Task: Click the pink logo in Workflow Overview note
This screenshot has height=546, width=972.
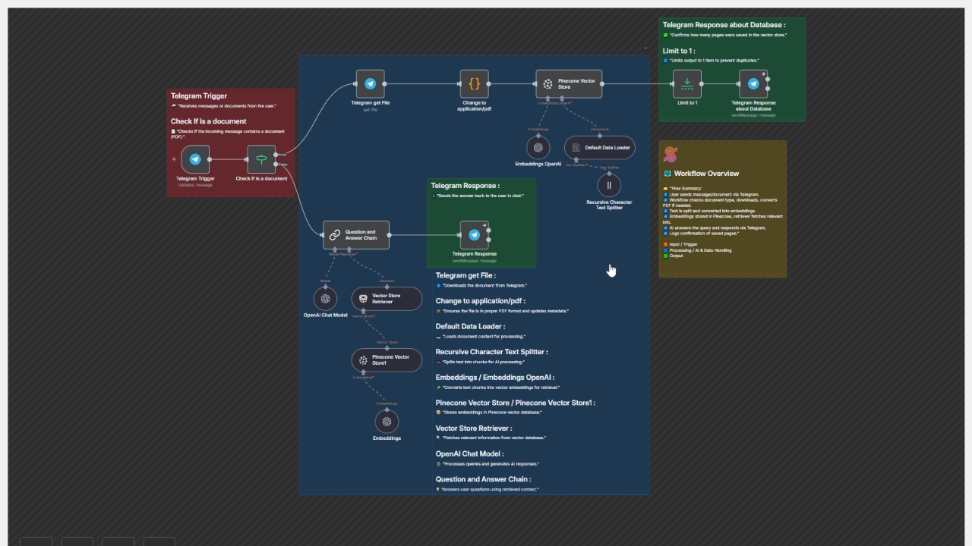Action: coord(670,155)
